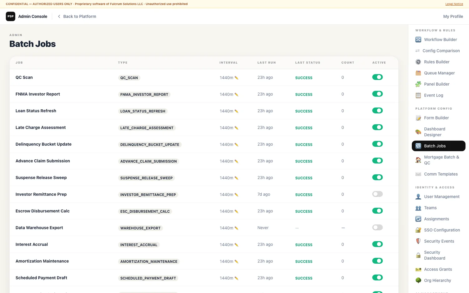Viewport: 469px width, 293px height.
Task: Click the Batch Jobs refresh icon
Action: [x=418, y=146]
